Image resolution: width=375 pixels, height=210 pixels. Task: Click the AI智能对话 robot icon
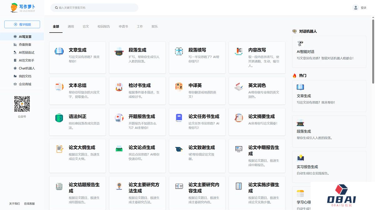(x=300, y=43)
